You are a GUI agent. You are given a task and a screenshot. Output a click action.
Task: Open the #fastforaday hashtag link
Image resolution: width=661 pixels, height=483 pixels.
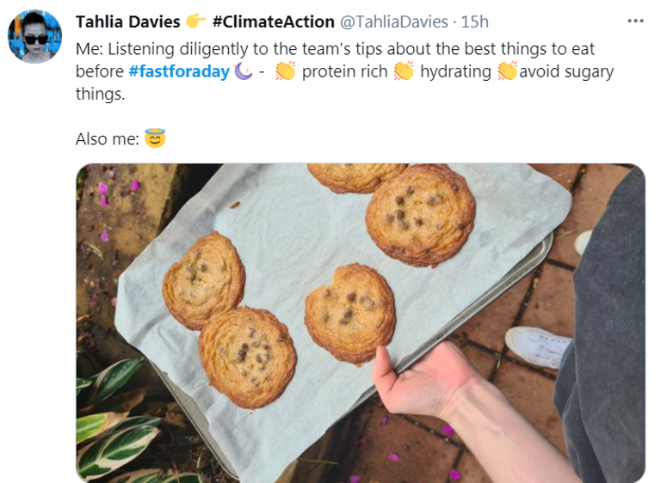point(178,71)
